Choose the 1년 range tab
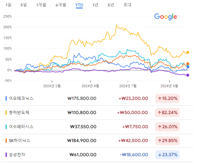This screenshot has height=164, width=197. point(95,5)
